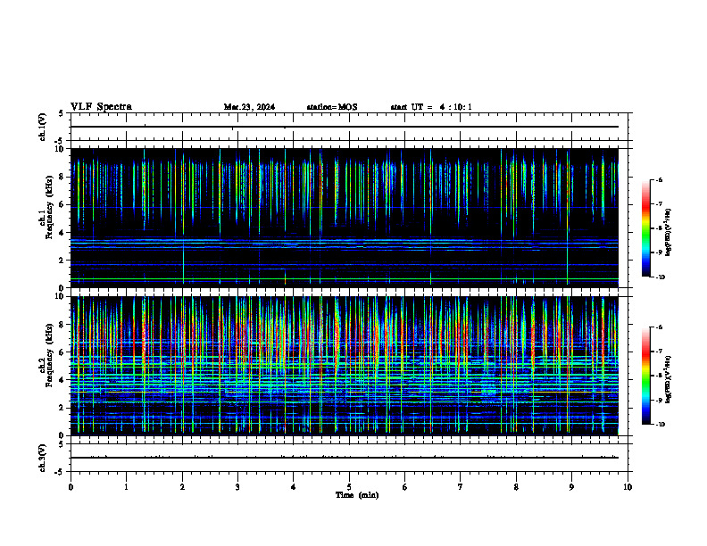Image resolution: width=707 pixels, height=546 pixels.
Task: Click the "-5" tick on ch.3(V) axis
Action: click(x=60, y=472)
